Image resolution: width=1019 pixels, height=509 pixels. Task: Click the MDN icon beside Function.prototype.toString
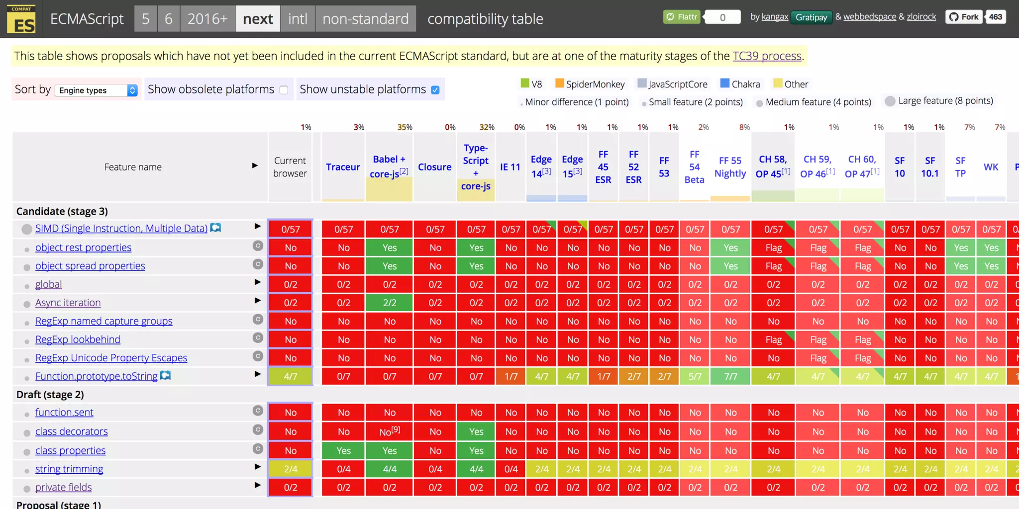click(165, 376)
